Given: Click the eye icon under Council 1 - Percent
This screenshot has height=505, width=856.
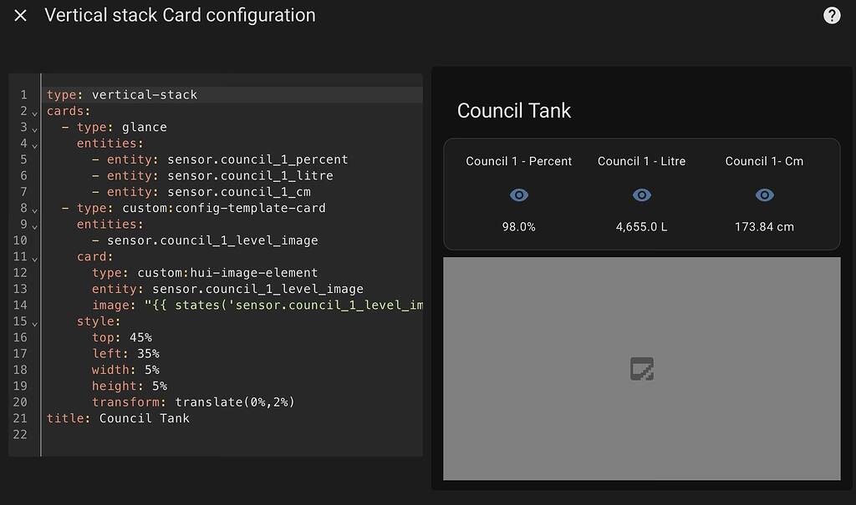Looking at the screenshot, I should click(x=519, y=194).
